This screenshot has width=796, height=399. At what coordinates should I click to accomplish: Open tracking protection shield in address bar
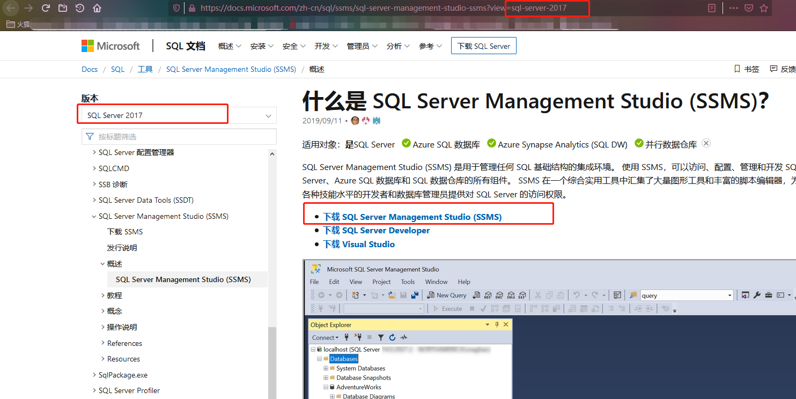click(176, 8)
